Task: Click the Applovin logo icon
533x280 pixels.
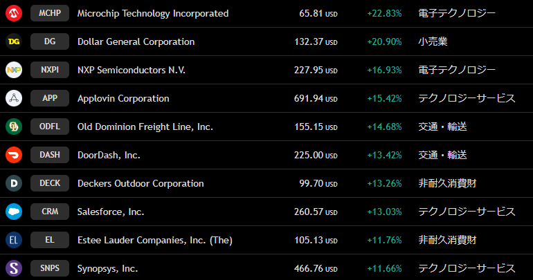Action: coord(14,98)
